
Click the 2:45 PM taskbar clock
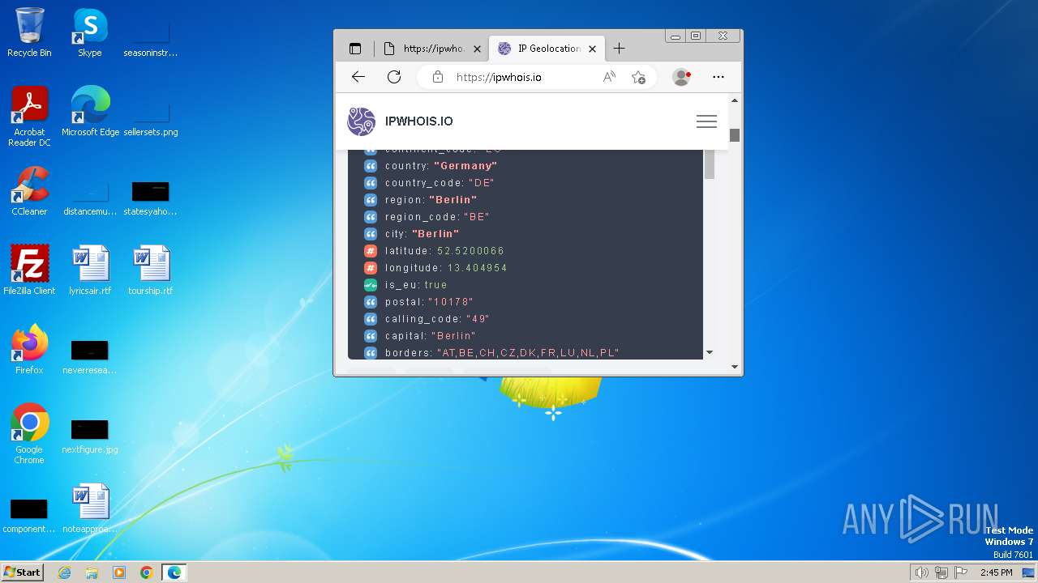[996, 572]
